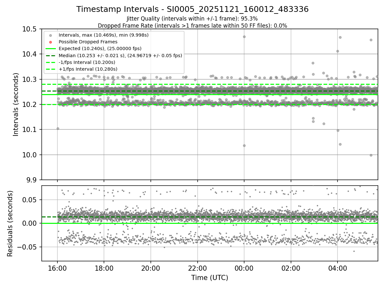This screenshot has height=289, width=385.
Task: Click the x-axis tick label 20:00
Action: pyautogui.click(x=151, y=268)
